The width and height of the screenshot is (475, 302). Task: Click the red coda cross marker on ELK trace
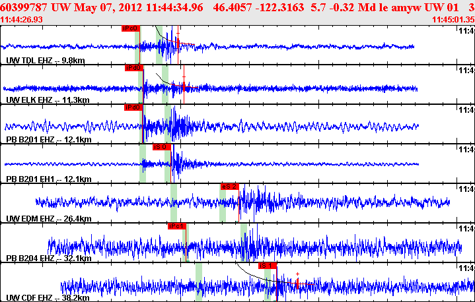point(184,77)
